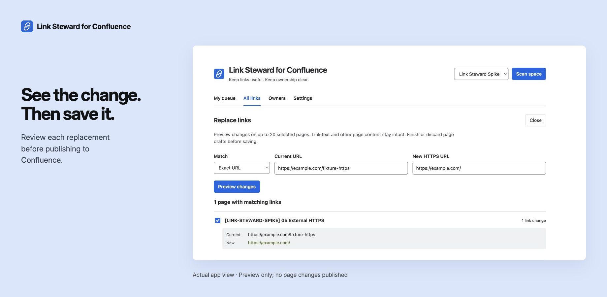The image size is (607, 297).
Task: Click the 'Keep links useful. Keep ownership clear.' tagline
Action: (x=269, y=80)
